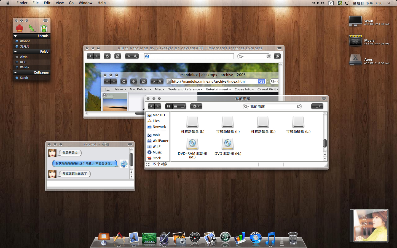The image size is (397, 248).
Task: Toggle pill button on buddy list window
Action: (x=45, y=21)
